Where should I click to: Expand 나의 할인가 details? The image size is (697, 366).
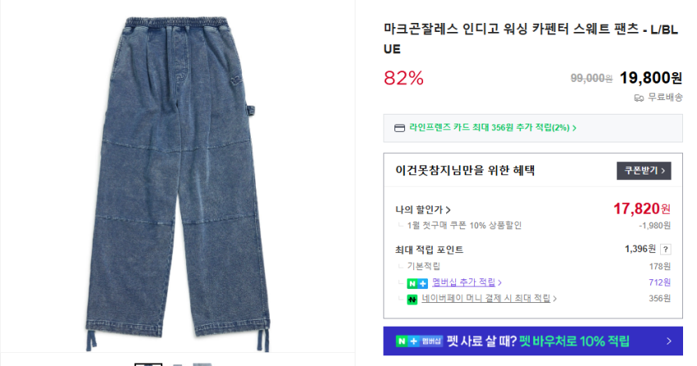(x=423, y=210)
